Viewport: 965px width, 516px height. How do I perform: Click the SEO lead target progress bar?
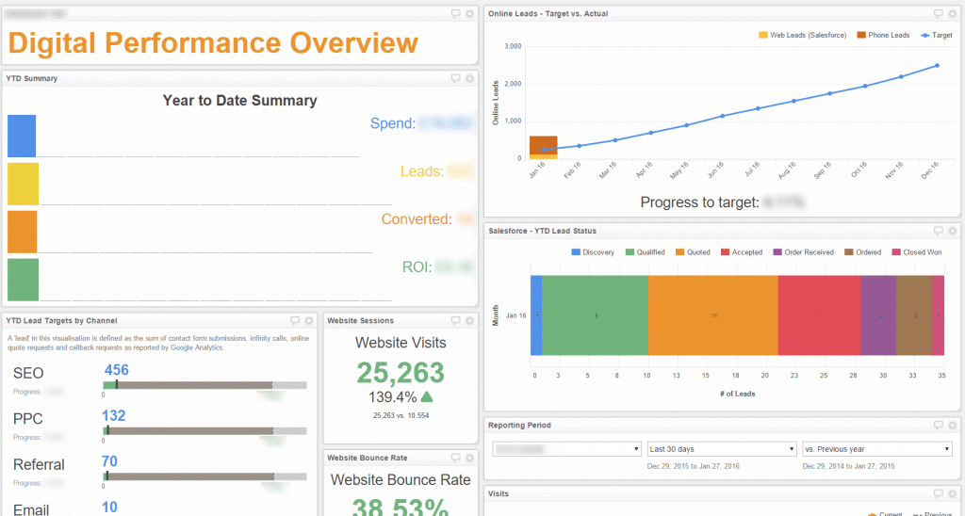[204, 385]
